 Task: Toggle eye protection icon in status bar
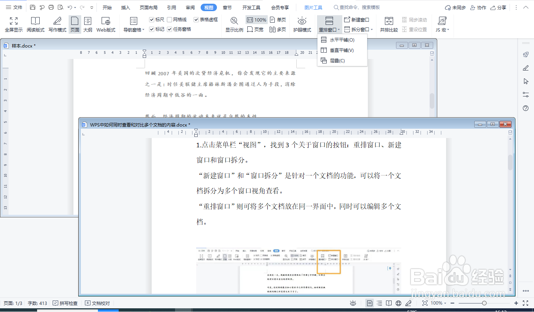[353, 303]
